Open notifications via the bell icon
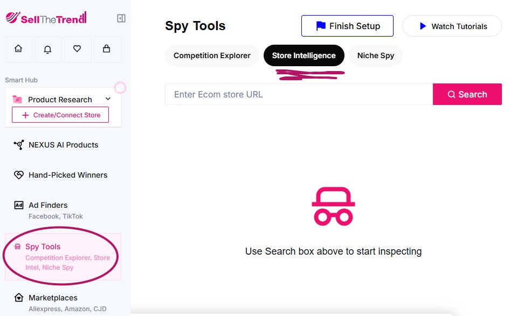 tap(48, 49)
